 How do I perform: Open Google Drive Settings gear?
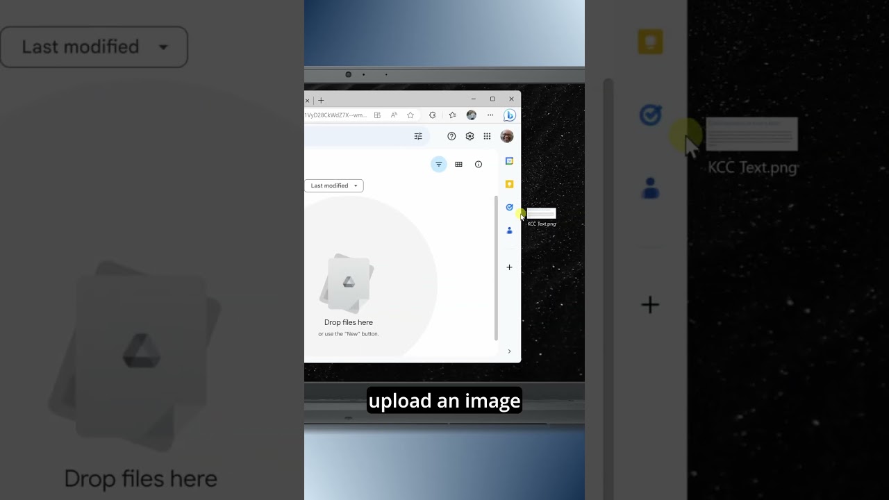470,136
